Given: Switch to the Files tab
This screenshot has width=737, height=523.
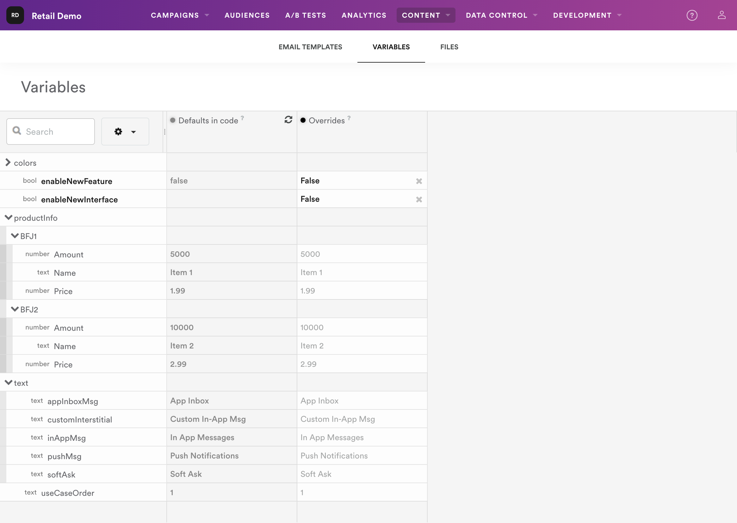Looking at the screenshot, I should pos(449,47).
